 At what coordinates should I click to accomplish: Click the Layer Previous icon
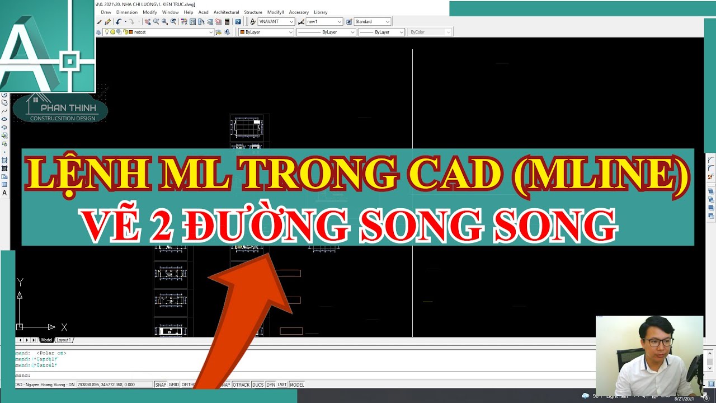[227, 32]
